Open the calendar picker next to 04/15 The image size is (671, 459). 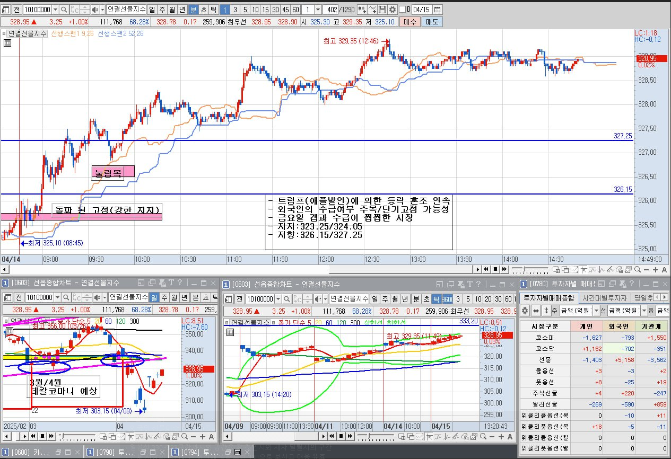coord(437,10)
